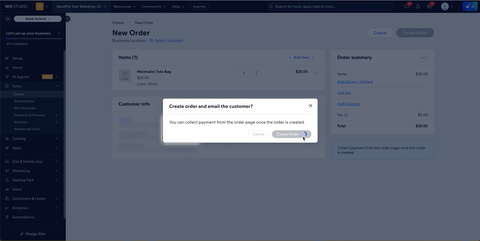Screen dimensions: 480x241
Task: Open Setup in the sidebar
Action: coord(32,58)
